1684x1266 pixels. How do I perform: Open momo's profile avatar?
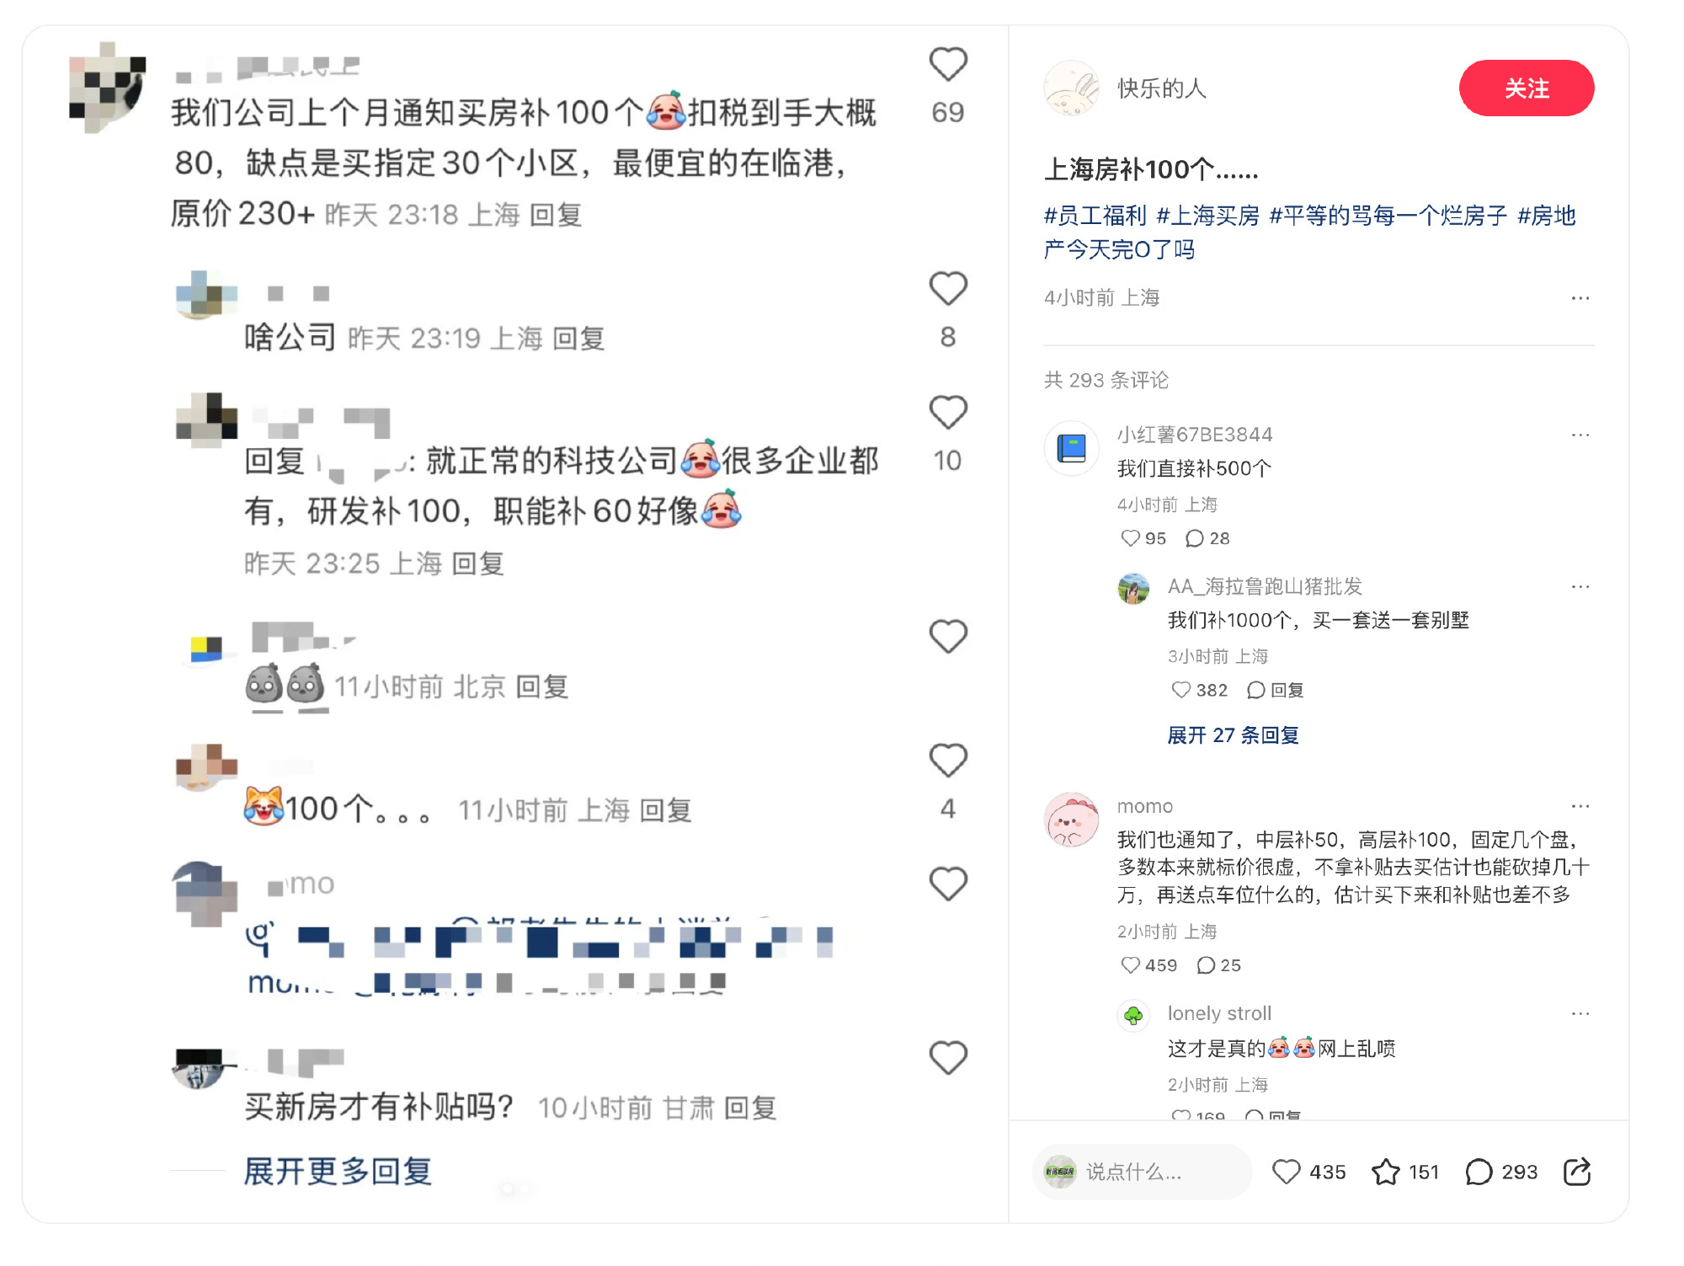(x=1071, y=820)
